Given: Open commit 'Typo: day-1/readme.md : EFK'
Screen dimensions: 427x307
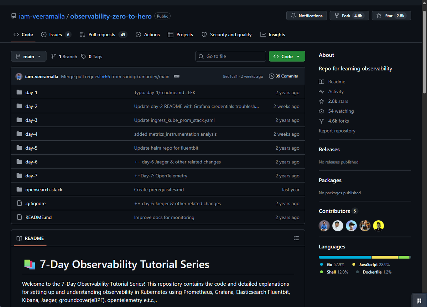Looking at the screenshot, I should point(165,92).
